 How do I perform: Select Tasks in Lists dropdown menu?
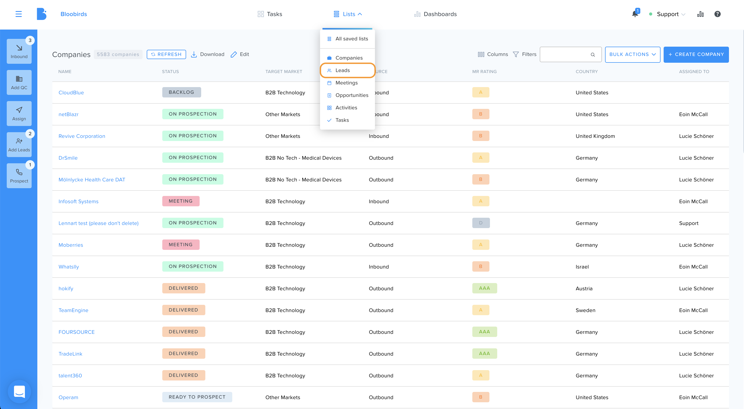click(347, 120)
